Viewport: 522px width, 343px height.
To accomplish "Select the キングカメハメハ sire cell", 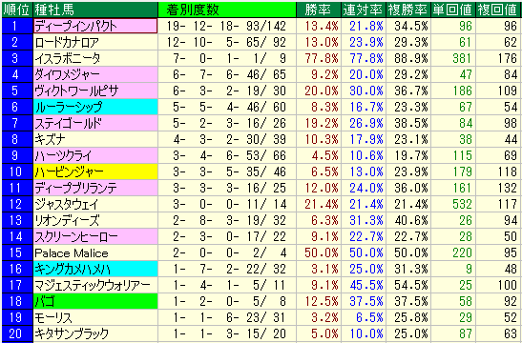I will pos(95,270).
